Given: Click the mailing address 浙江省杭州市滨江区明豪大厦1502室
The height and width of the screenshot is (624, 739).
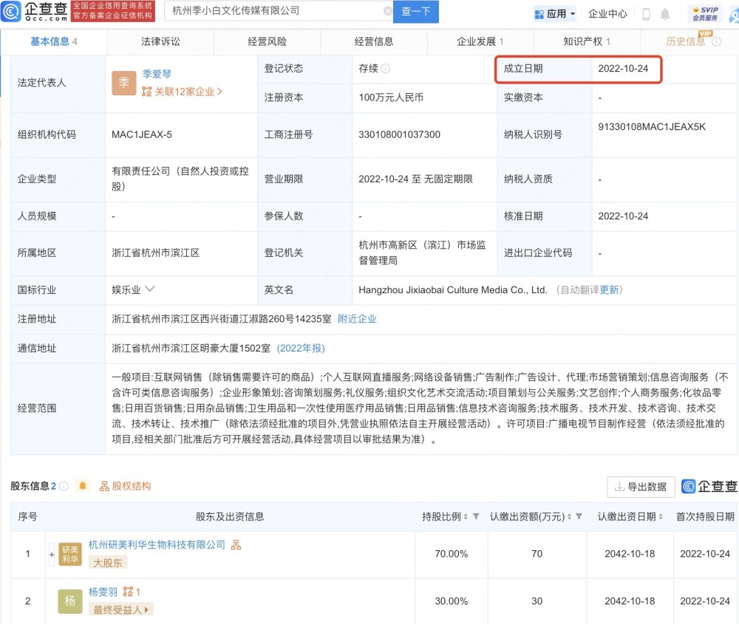Looking at the screenshot, I should (x=191, y=348).
